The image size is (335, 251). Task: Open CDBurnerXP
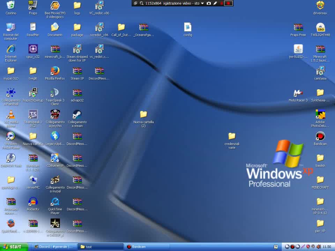[55, 158]
